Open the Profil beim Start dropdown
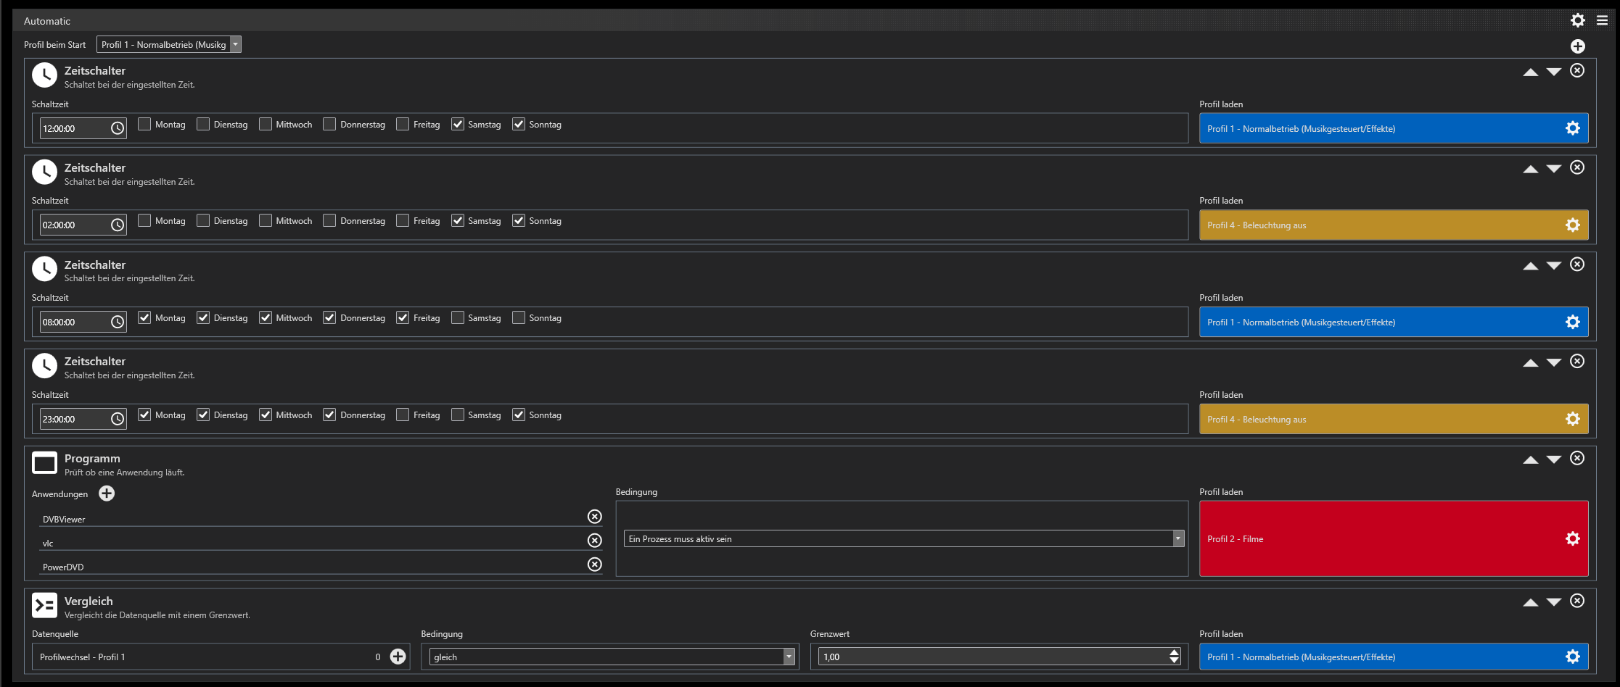The image size is (1620, 687). [x=235, y=45]
